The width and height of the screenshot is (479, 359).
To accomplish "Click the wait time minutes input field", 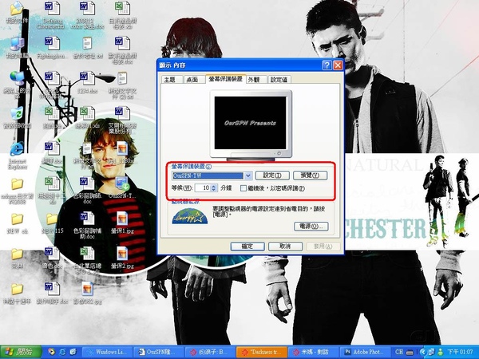I will coord(203,188).
